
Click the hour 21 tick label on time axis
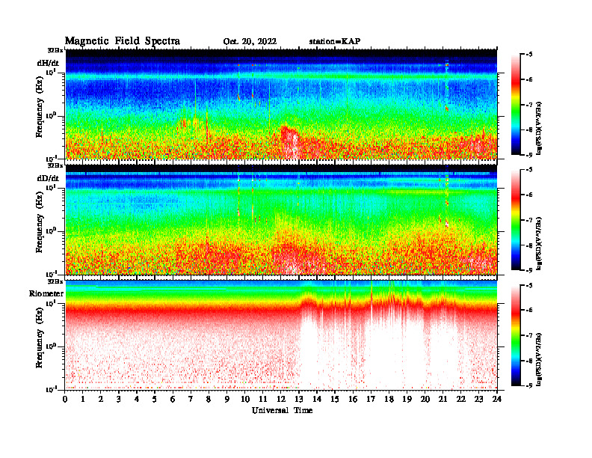pos(443,399)
